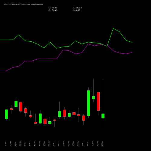
Task: Click the 29 Oct date label
Action: (15, 144)
